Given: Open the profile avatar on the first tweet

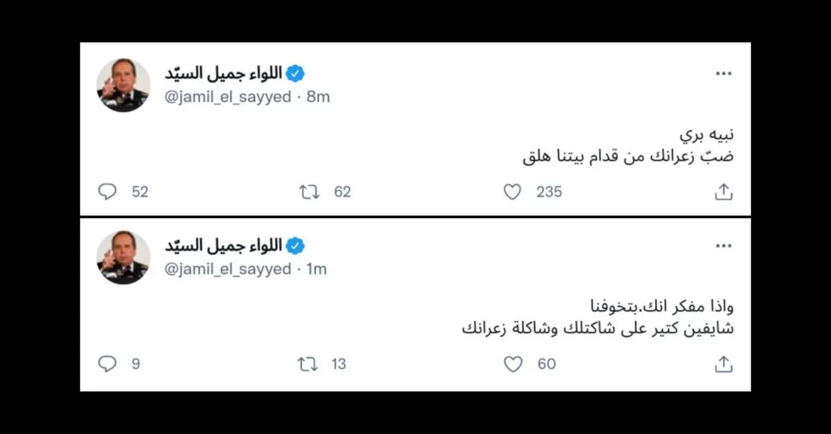Looking at the screenshot, I should [123, 85].
